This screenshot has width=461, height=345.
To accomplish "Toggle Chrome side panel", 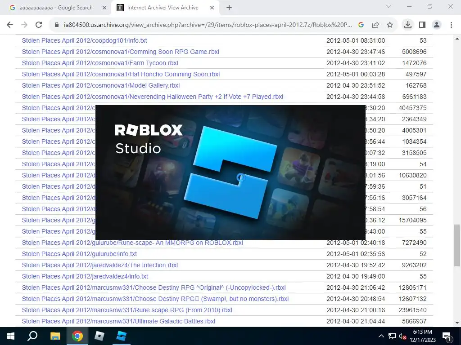I will point(422,25).
